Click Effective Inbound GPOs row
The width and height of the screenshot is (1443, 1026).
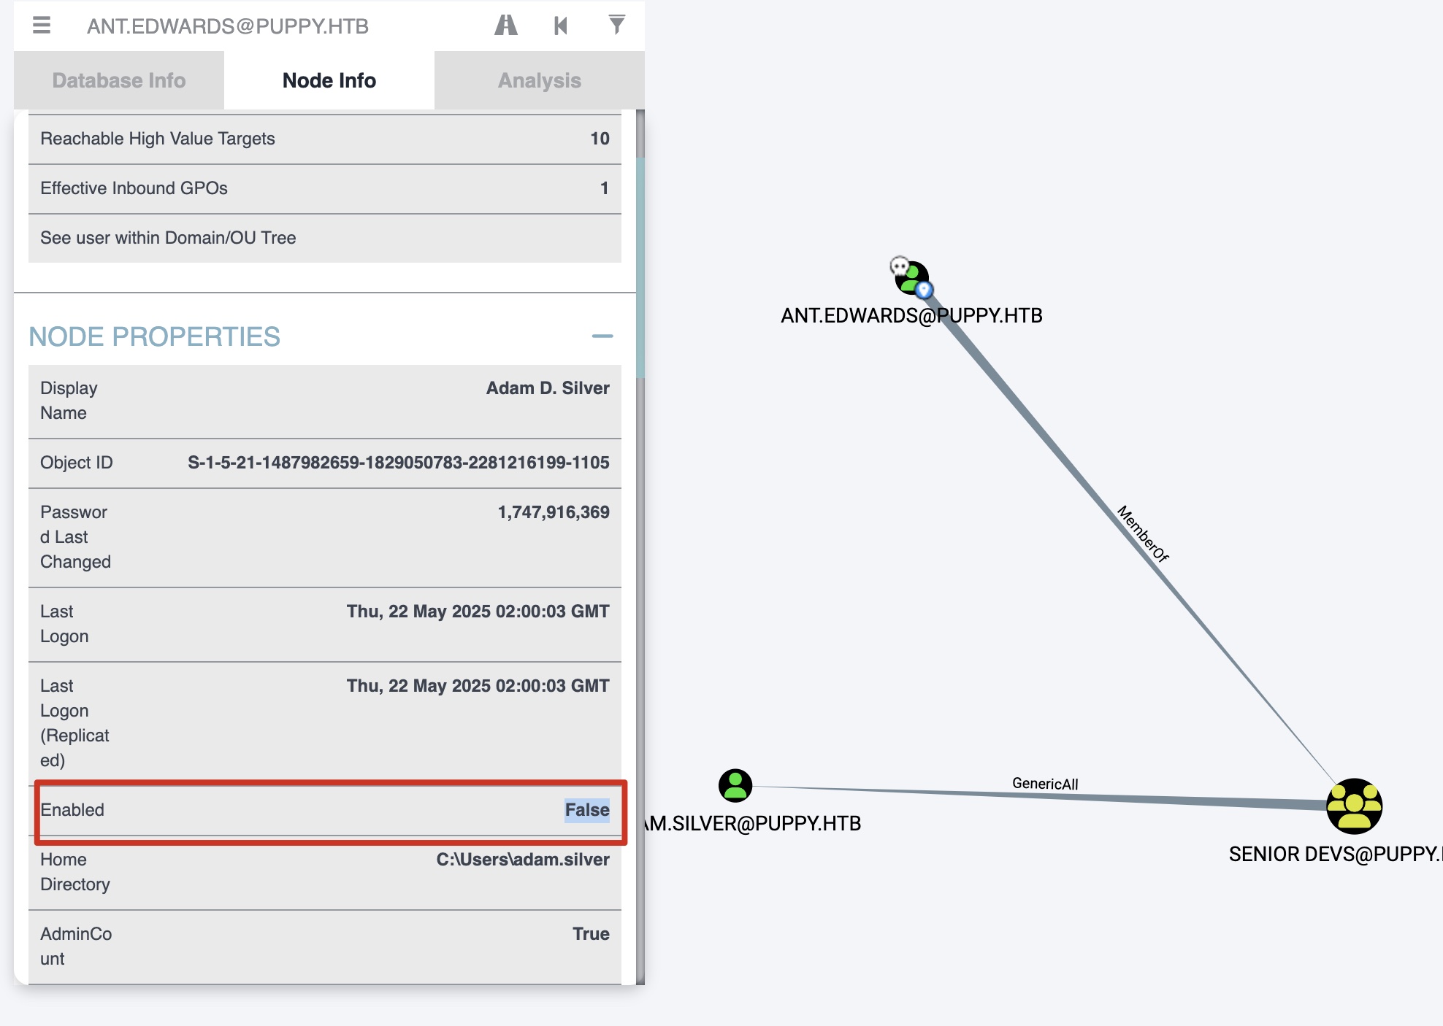pyautogui.click(x=324, y=188)
